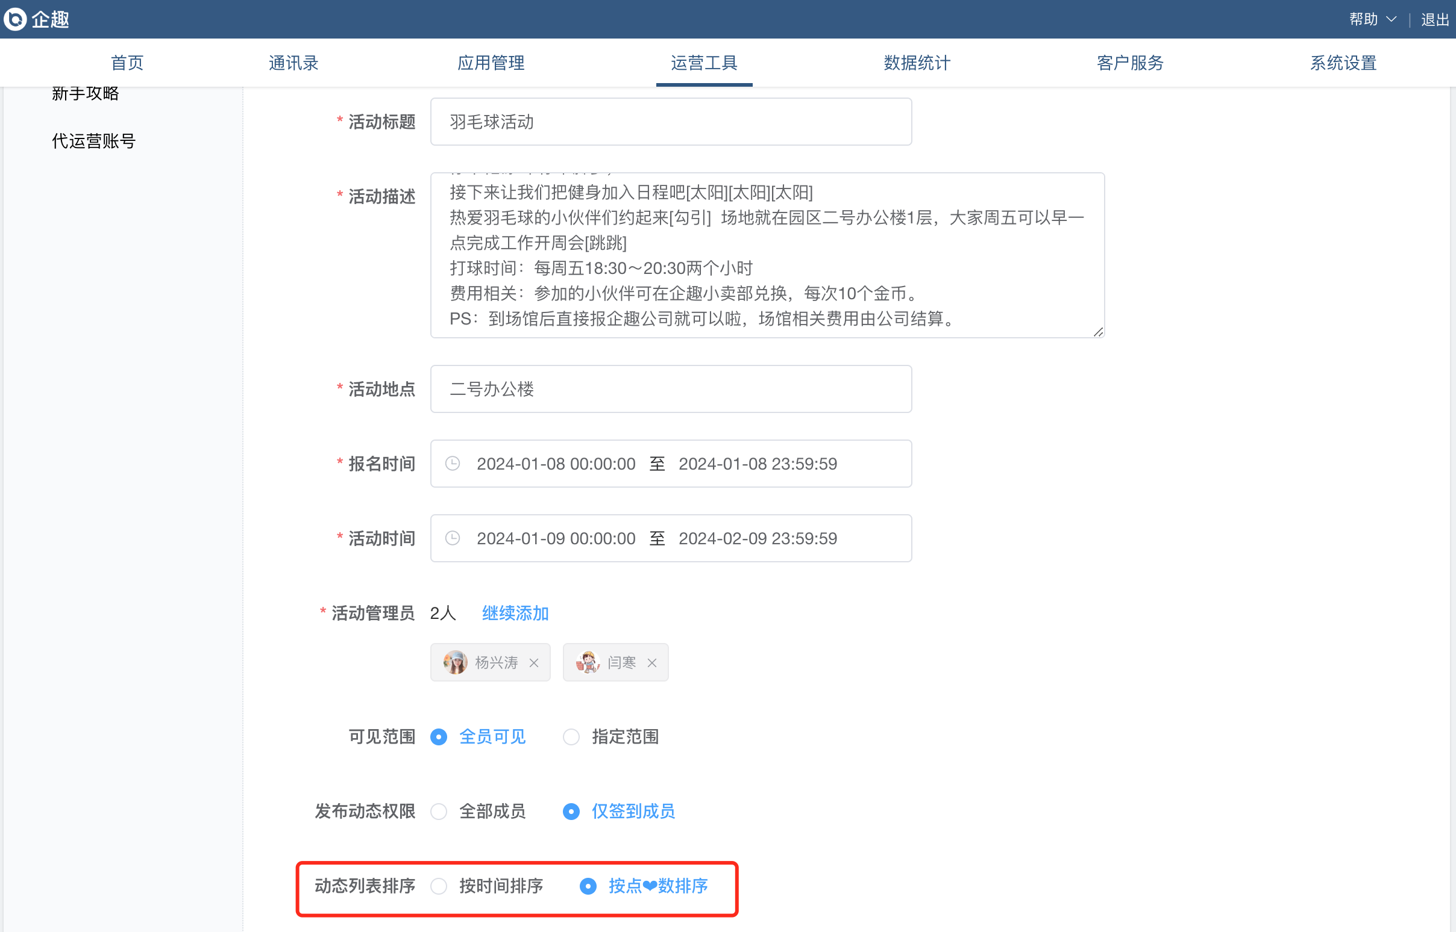Click the 活动地点 input field

(671, 389)
